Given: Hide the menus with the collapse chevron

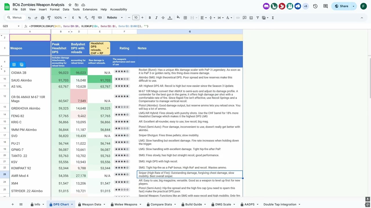Looking at the screenshot, I should [x=362, y=18].
